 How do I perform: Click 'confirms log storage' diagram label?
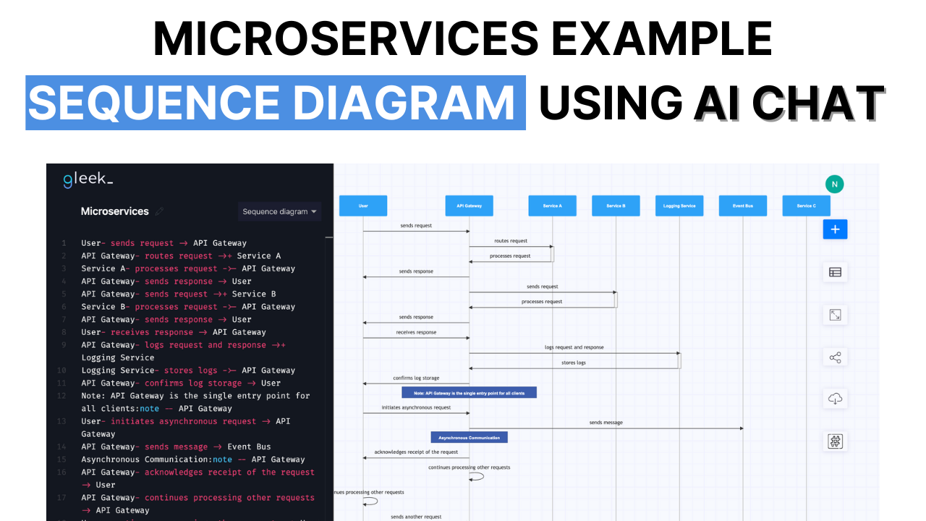coord(416,378)
